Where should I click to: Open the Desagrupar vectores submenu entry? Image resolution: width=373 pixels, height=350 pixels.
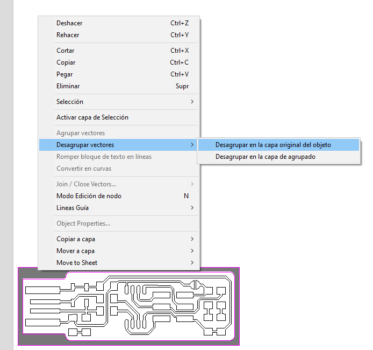(x=119, y=145)
